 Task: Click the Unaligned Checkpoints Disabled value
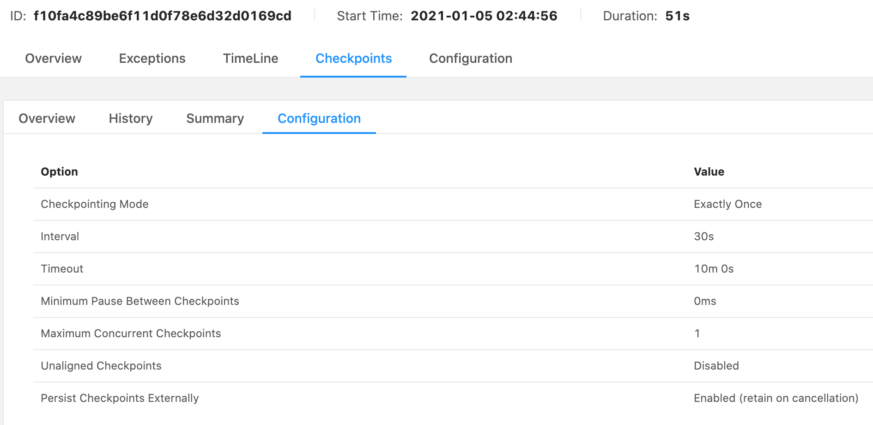click(716, 366)
